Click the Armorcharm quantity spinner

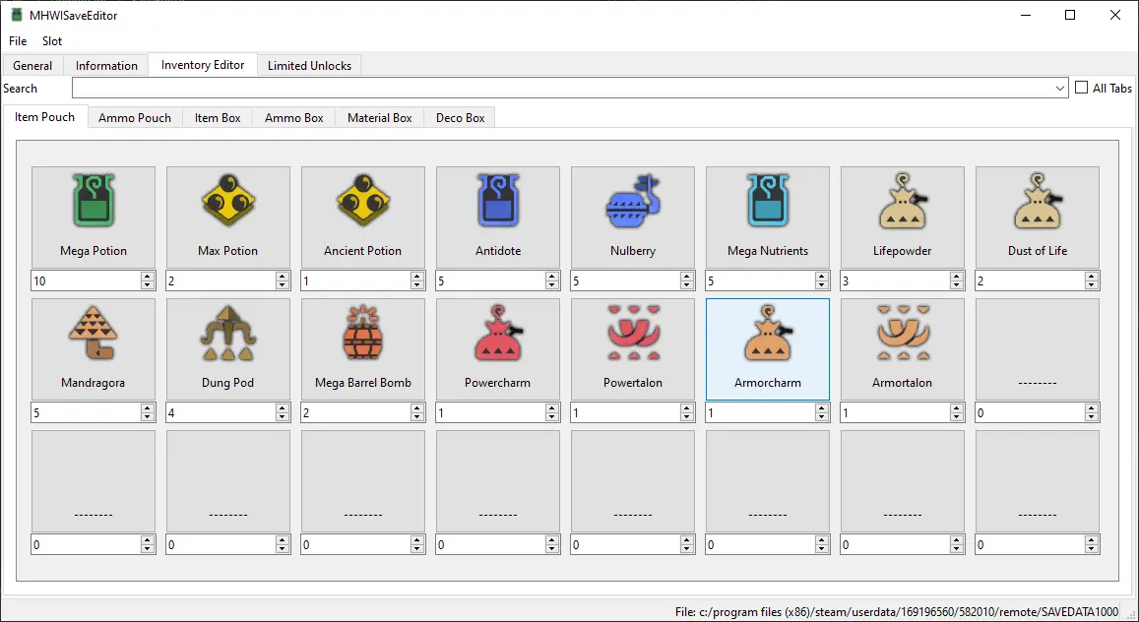click(822, 413)
